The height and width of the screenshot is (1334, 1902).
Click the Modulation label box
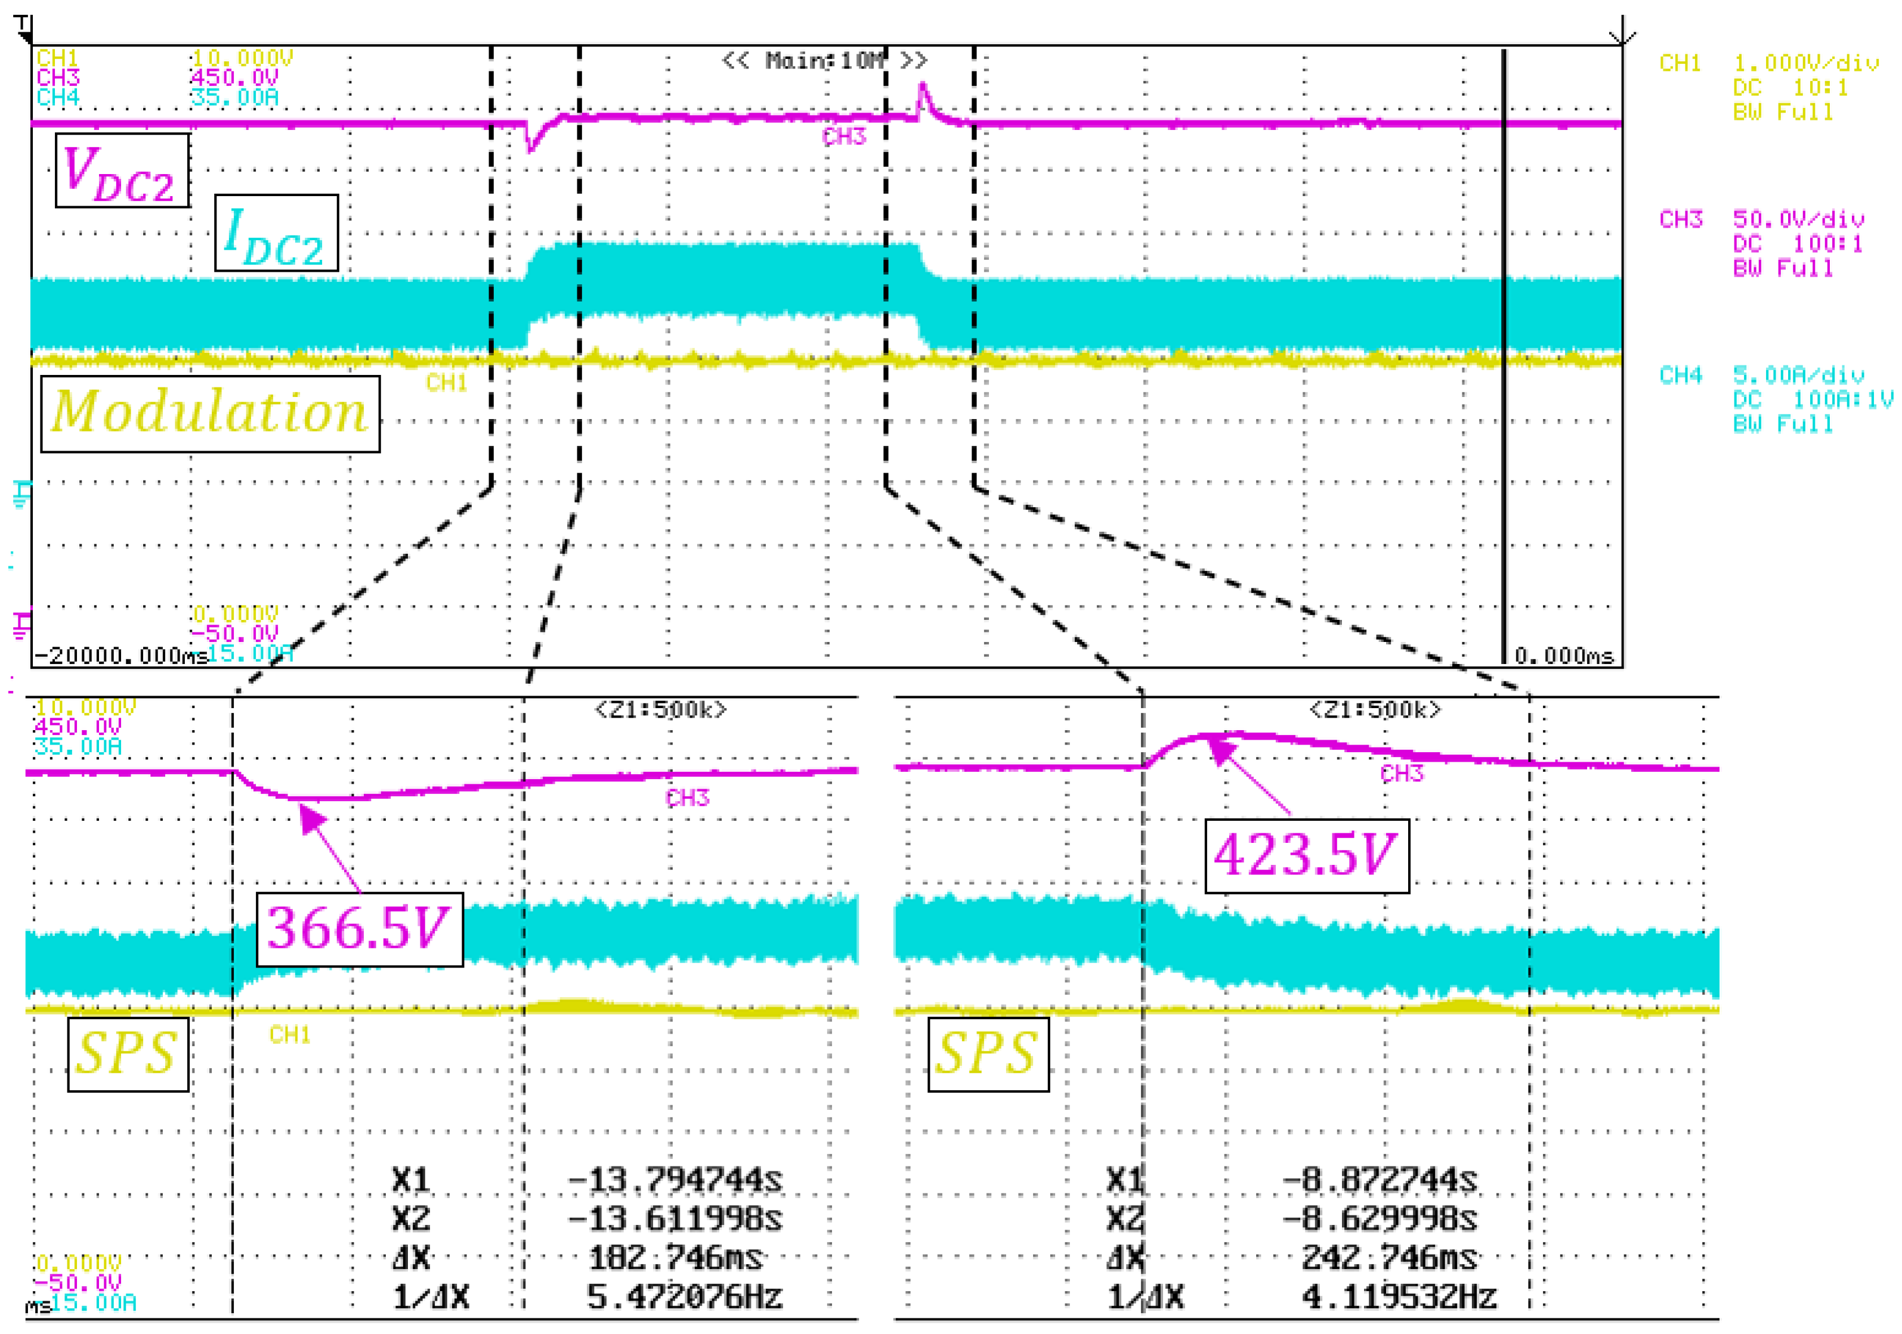tap(211, 414)
